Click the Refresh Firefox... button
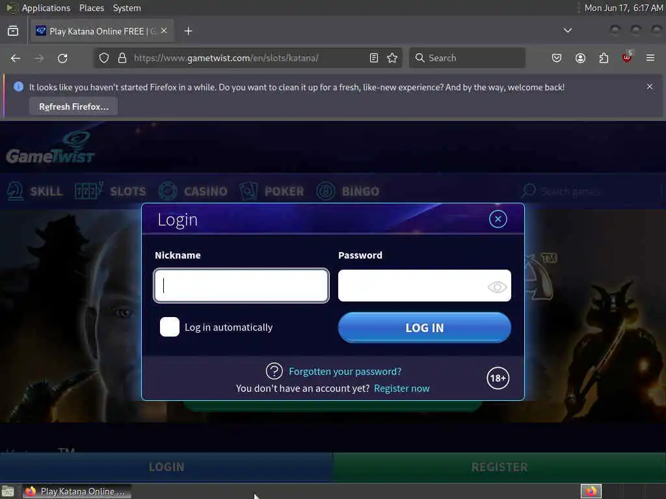 [x=73, y=107]
